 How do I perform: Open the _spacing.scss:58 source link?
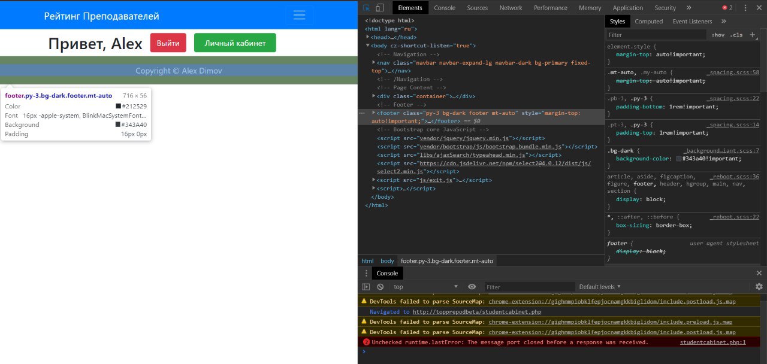click(x=733, y=72)
